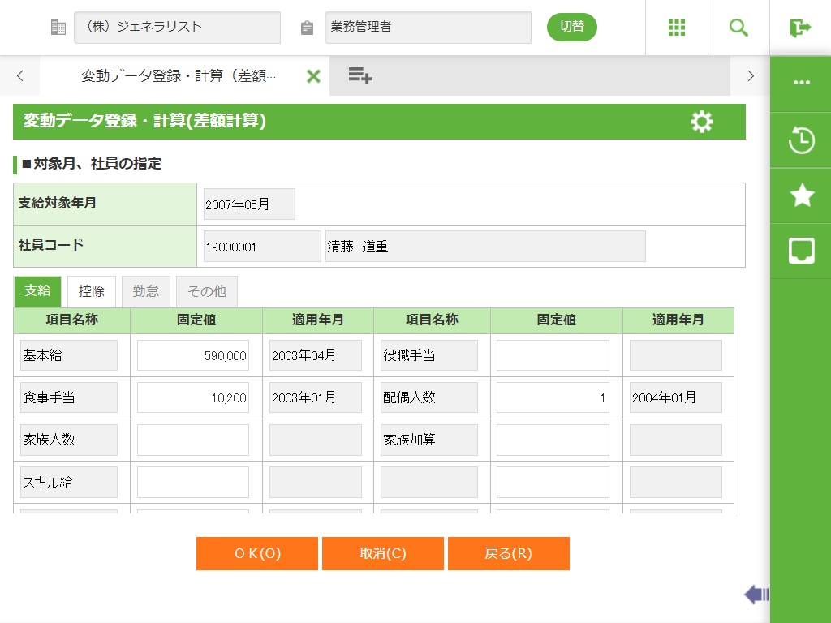Click the 戻る(R) back button
Viewport: 831px width, 623px height.
(508, 553)
